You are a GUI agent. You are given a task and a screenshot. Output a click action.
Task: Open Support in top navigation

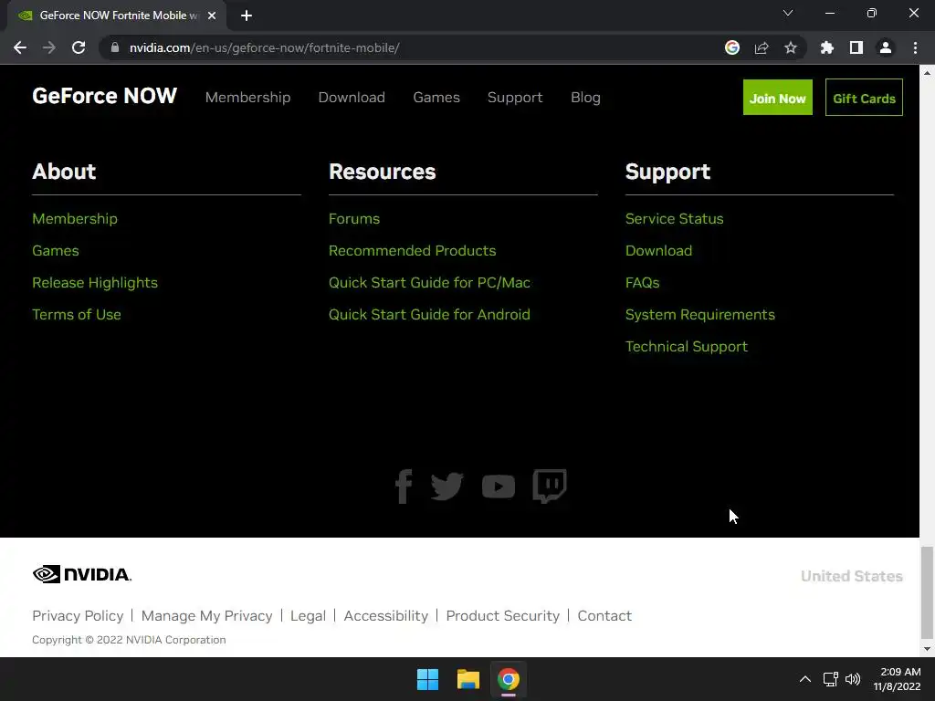click(515, 97)
